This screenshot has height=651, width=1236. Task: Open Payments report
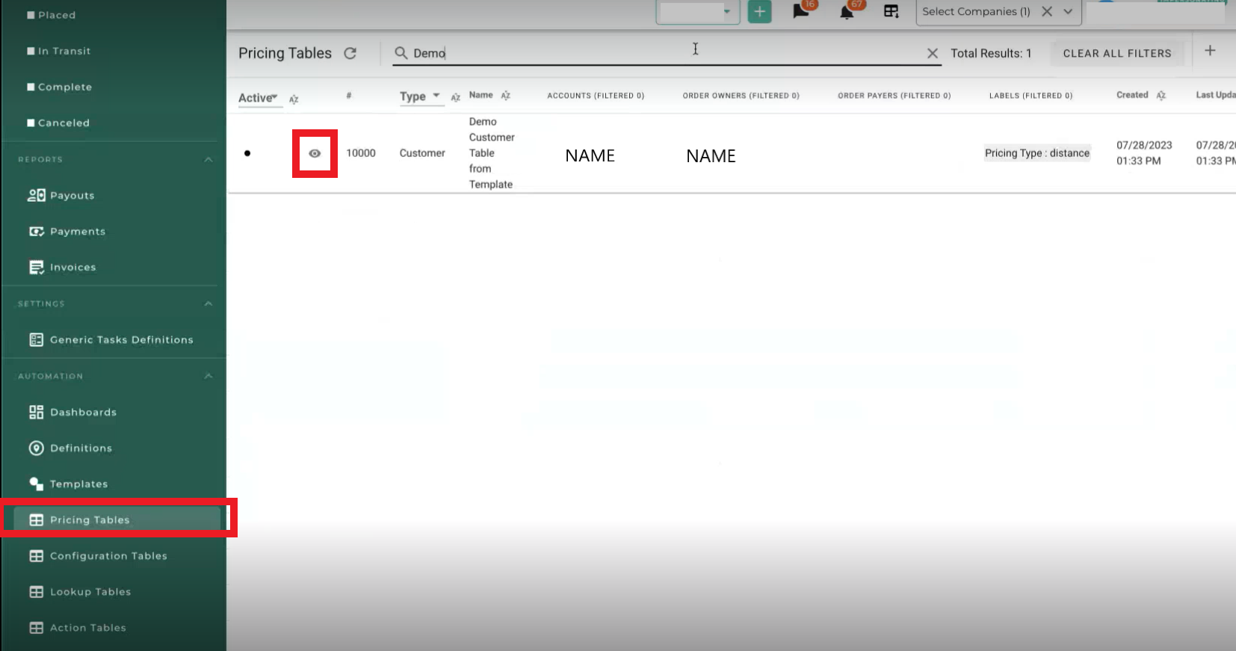click(x=78, y=231)
